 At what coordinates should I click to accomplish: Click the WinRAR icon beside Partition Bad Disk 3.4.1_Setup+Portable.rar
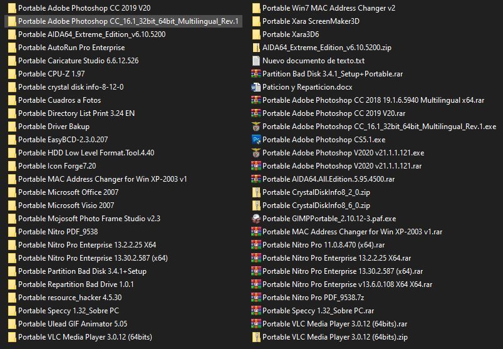click(x=256, y=74)
